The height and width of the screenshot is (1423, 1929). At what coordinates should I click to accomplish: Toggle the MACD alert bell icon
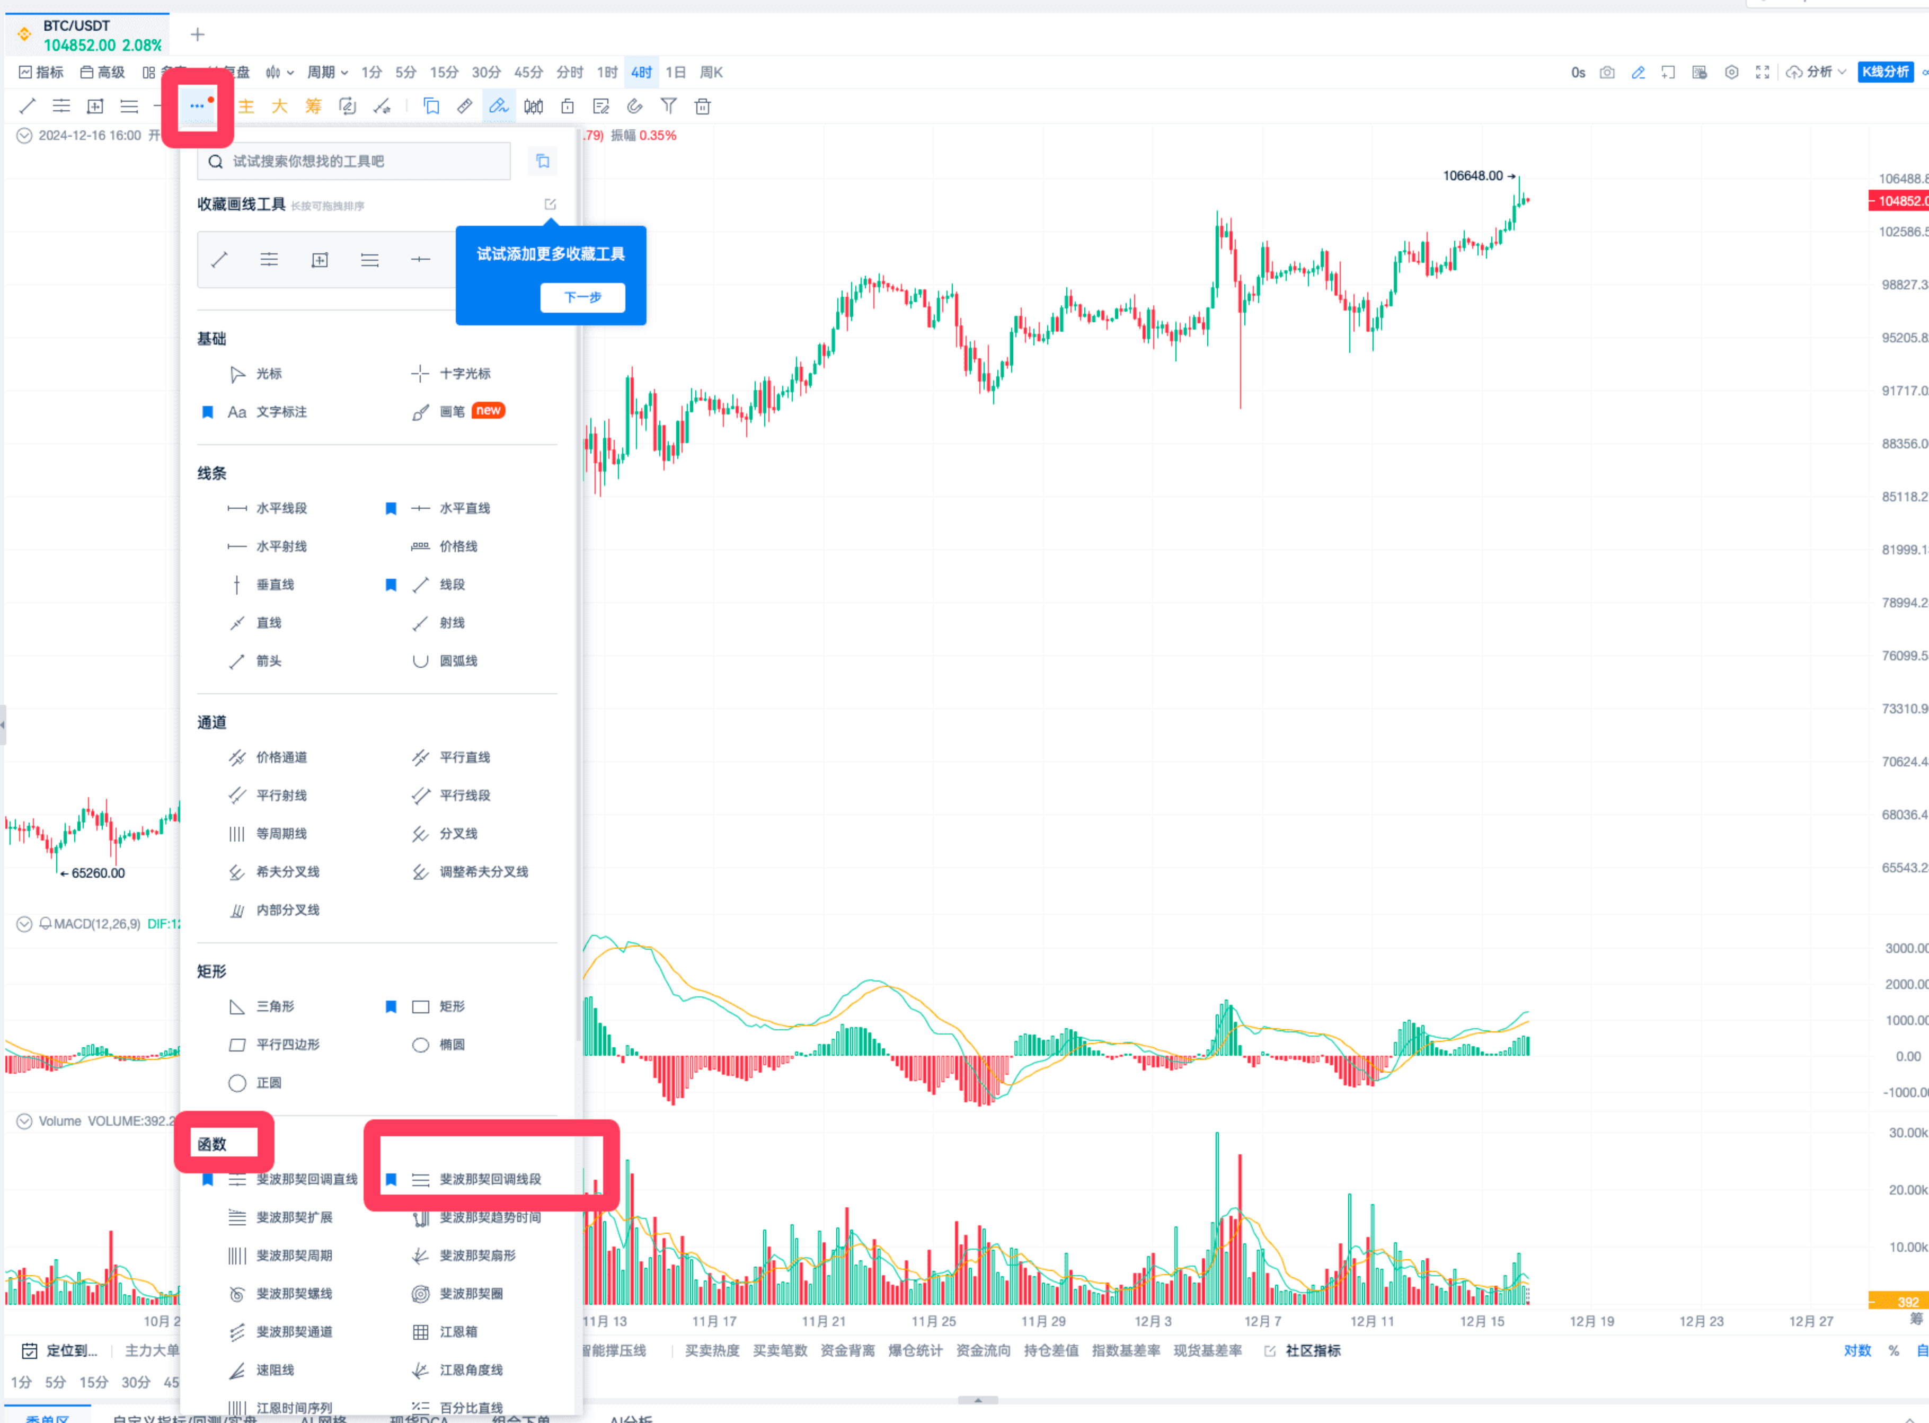tap(46, 924)
